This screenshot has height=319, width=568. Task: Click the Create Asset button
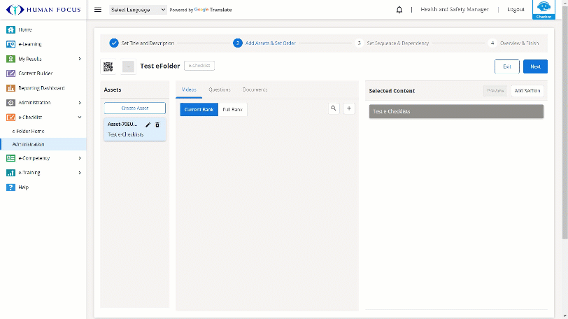coord(135,108)
